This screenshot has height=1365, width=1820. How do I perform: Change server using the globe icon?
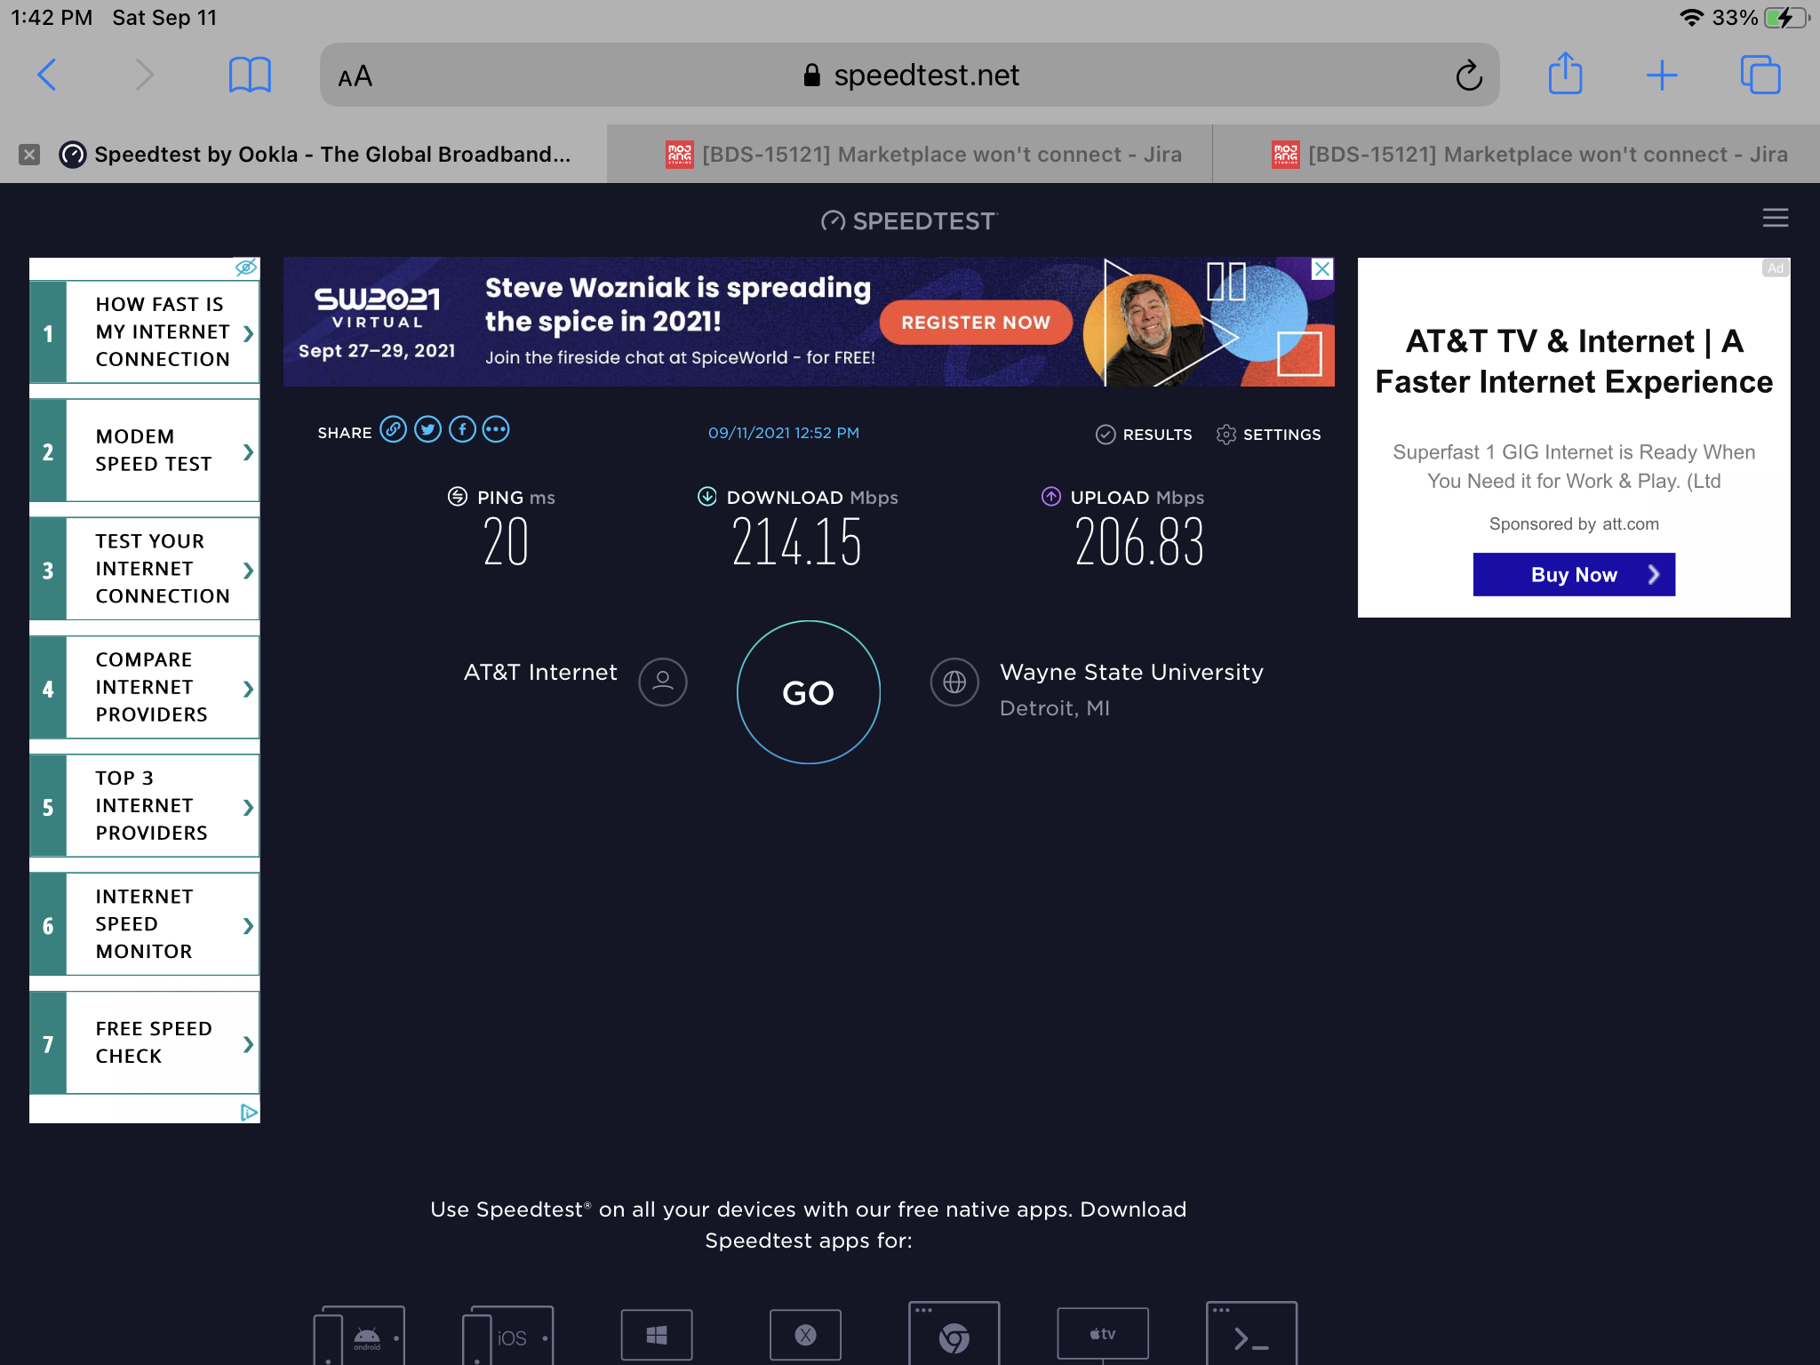[x=954, y=682]
